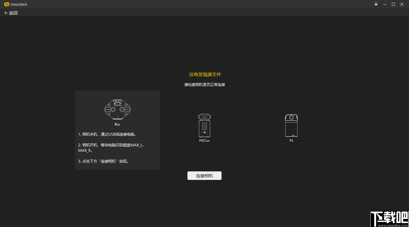Click the 没有发现源文件 heading
409x227 pixels.
point(205,74)
